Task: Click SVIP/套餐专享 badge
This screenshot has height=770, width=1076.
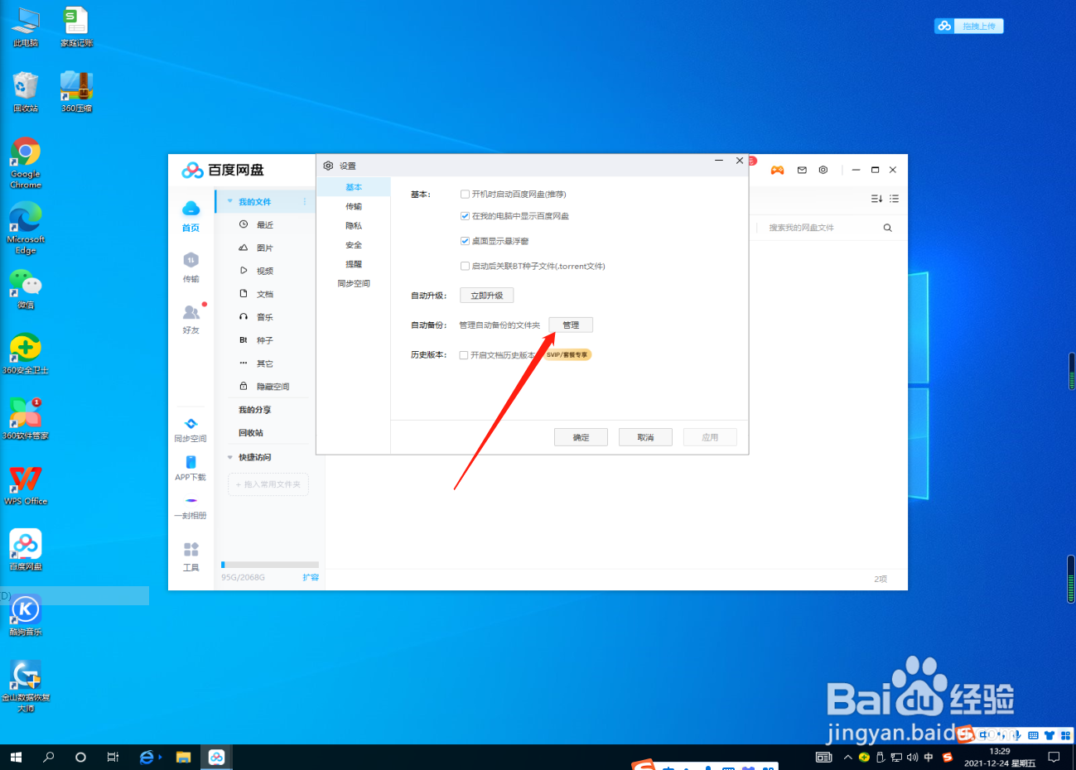Action: tap(567, 355)
